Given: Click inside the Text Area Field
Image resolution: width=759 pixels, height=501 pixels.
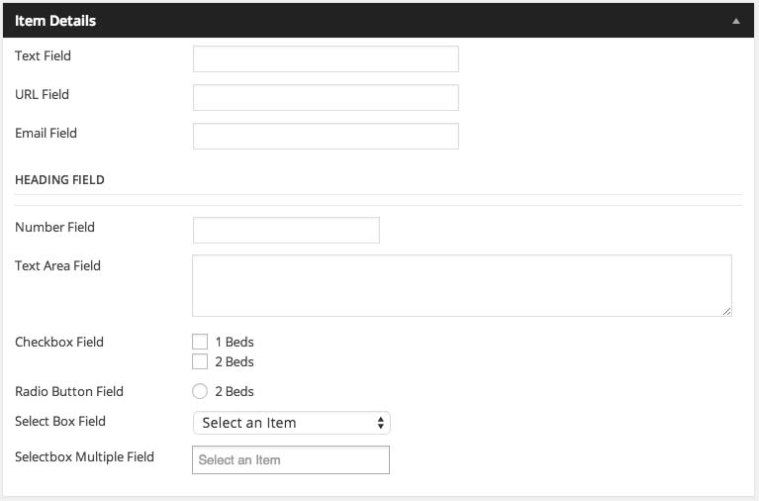Looking at the screenshot, I should click(461, 285).
